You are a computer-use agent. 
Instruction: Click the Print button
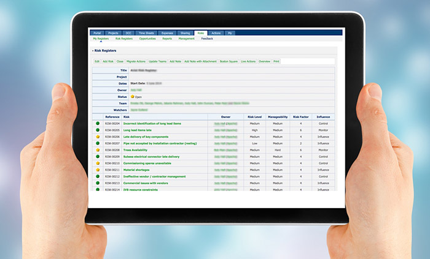[x=276, y=61]
